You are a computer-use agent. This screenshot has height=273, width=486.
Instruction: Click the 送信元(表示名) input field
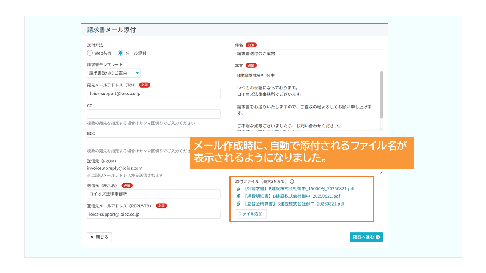(x=153, y=194)
